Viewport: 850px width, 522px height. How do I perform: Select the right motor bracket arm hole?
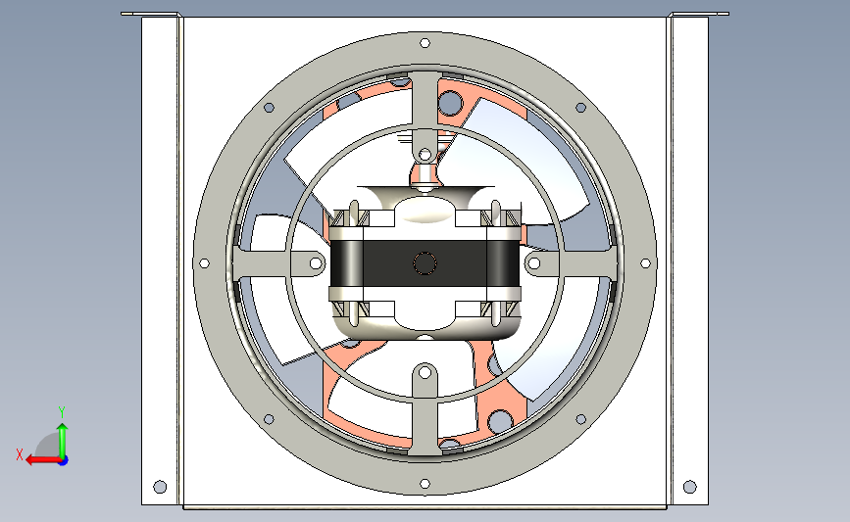534,263
